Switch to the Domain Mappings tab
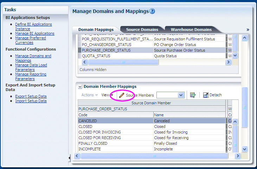This screenshot has width=257, height=169. pyautogui.click(x=96, y=30)
